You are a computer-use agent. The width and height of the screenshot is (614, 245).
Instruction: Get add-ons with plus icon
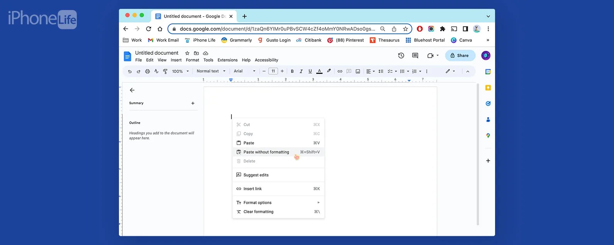coord(488,161)
